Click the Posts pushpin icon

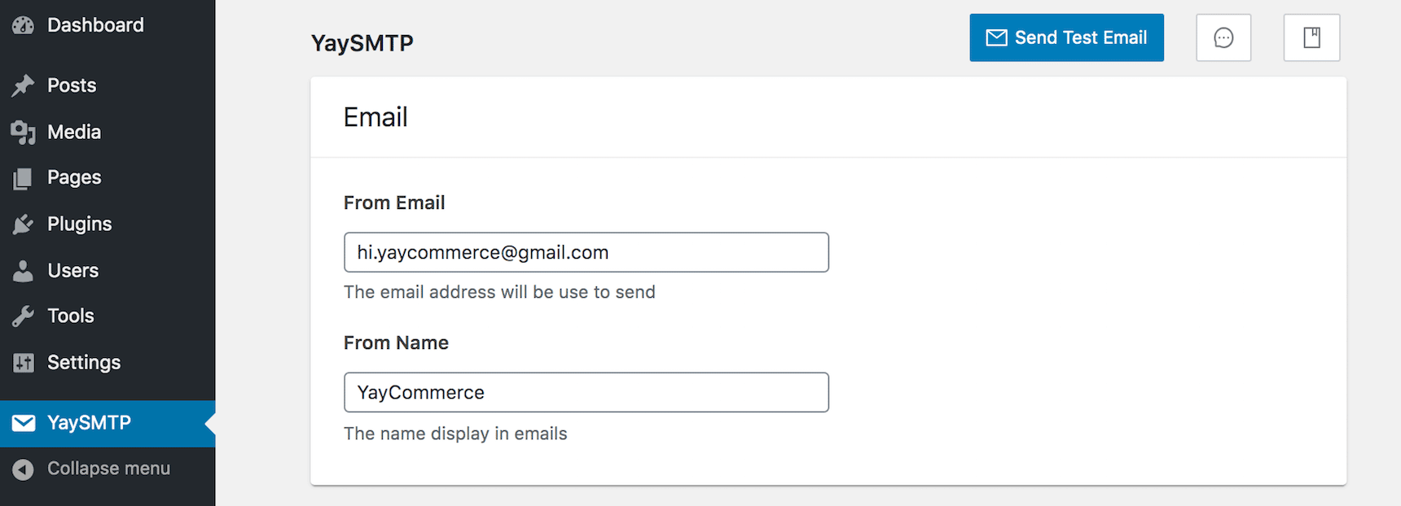(x=23, y=85)
